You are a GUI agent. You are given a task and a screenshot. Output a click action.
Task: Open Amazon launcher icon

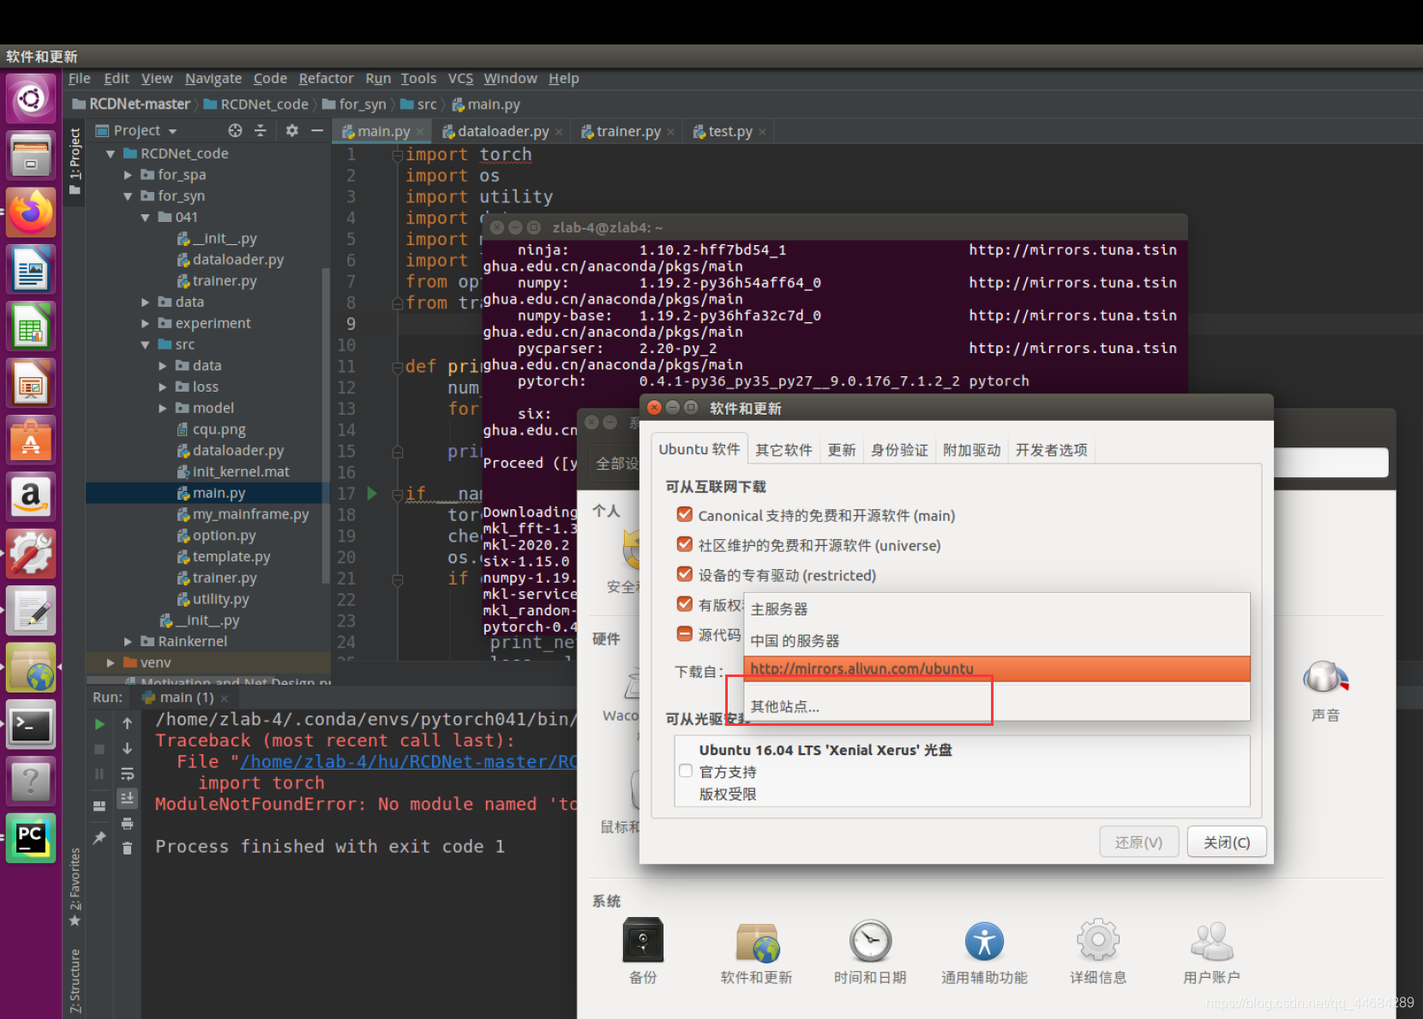click(31, 496)
